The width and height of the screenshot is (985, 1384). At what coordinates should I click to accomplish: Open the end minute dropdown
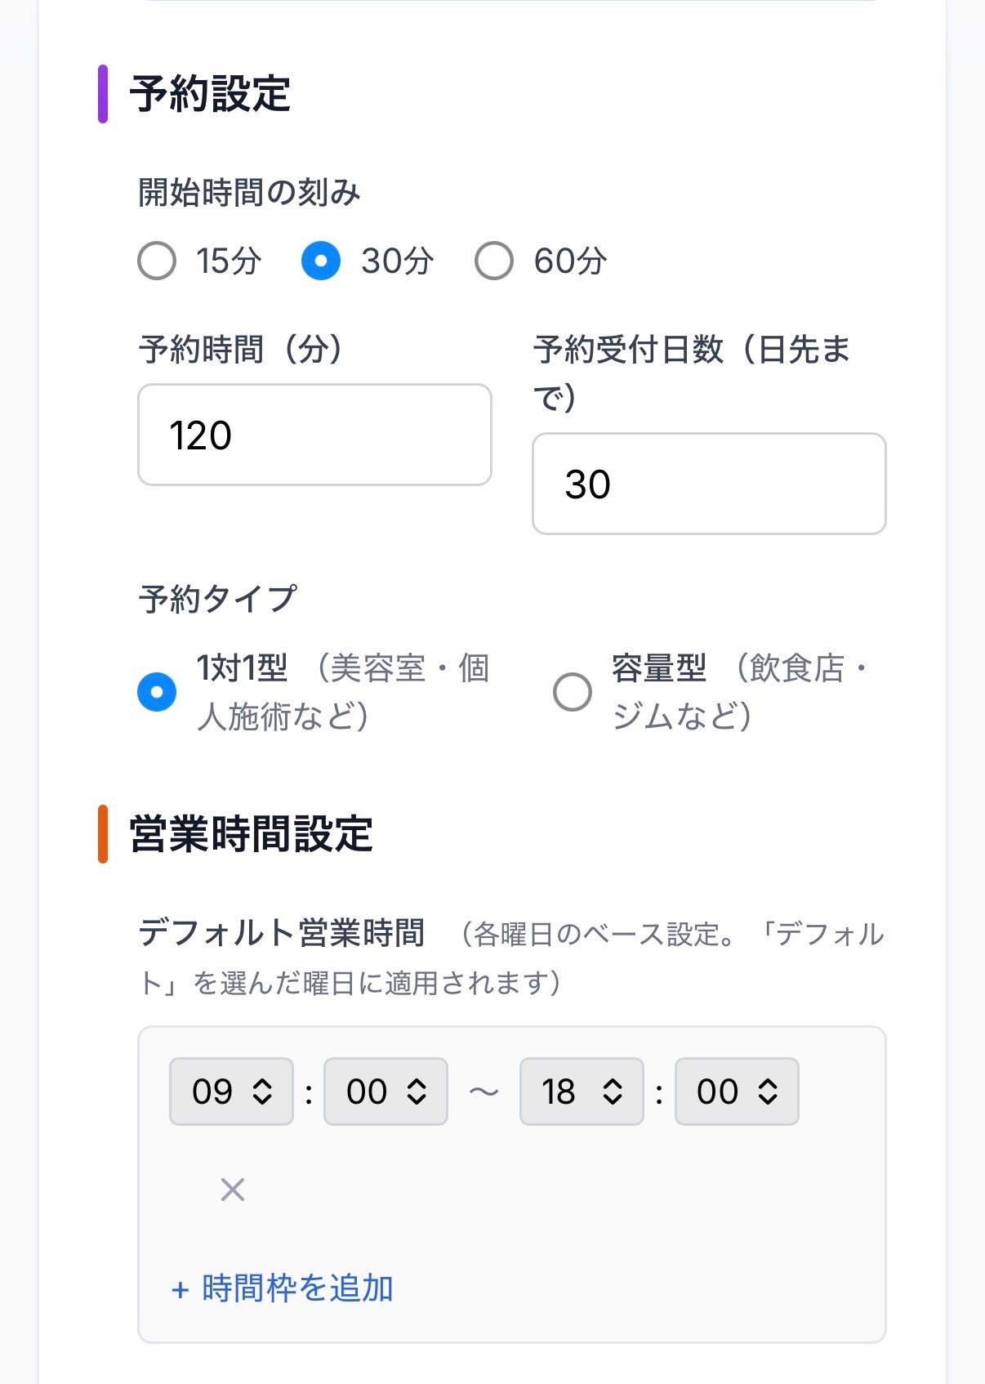click(737, 1092)
